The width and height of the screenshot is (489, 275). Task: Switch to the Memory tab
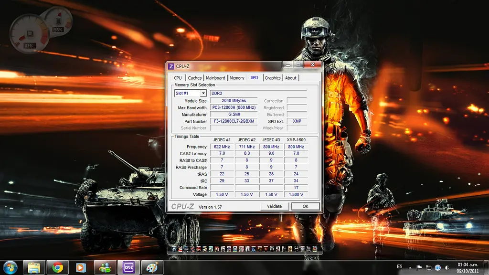[x=237, y=78]
